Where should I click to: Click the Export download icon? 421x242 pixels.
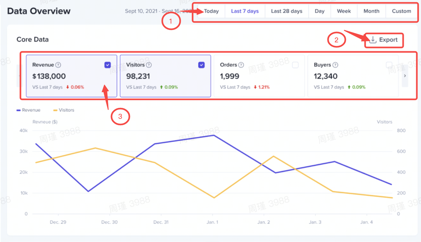click(x=373, y=40)
